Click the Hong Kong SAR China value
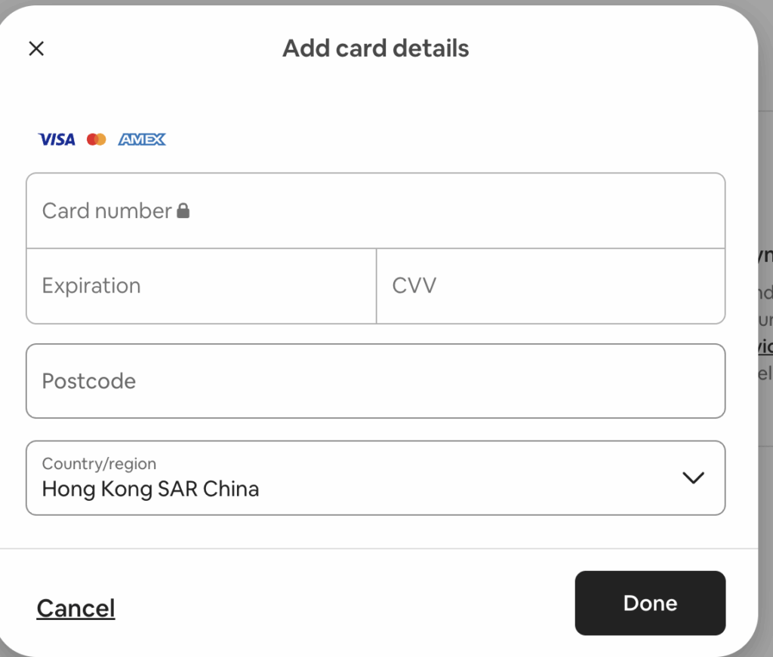Viewport: 773px width, 657px height. (150, 490)
